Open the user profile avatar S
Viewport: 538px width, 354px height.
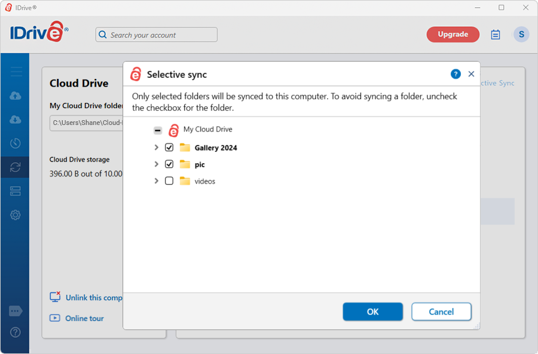coord(521,34)
